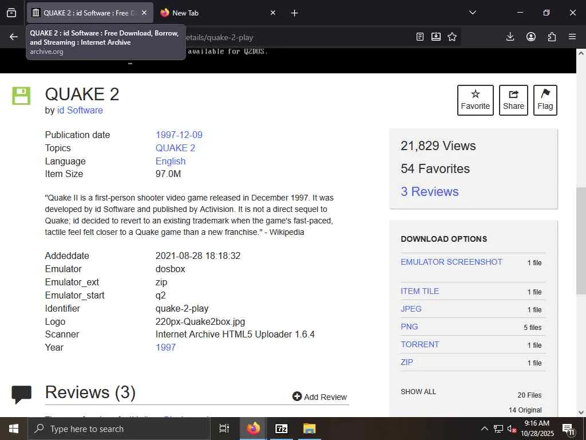586x440 pixels.
Task: Click the 20 Files count
Action: pos(529,395)
